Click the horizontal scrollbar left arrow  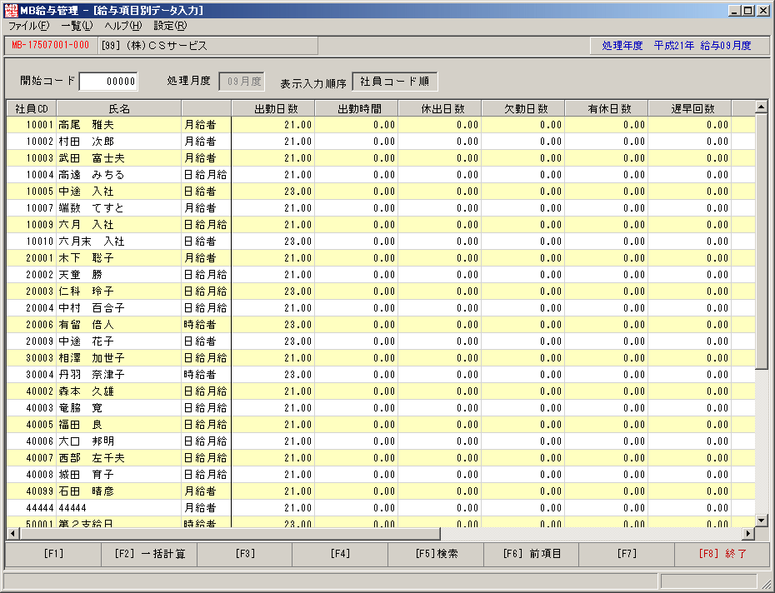(12, 534)
